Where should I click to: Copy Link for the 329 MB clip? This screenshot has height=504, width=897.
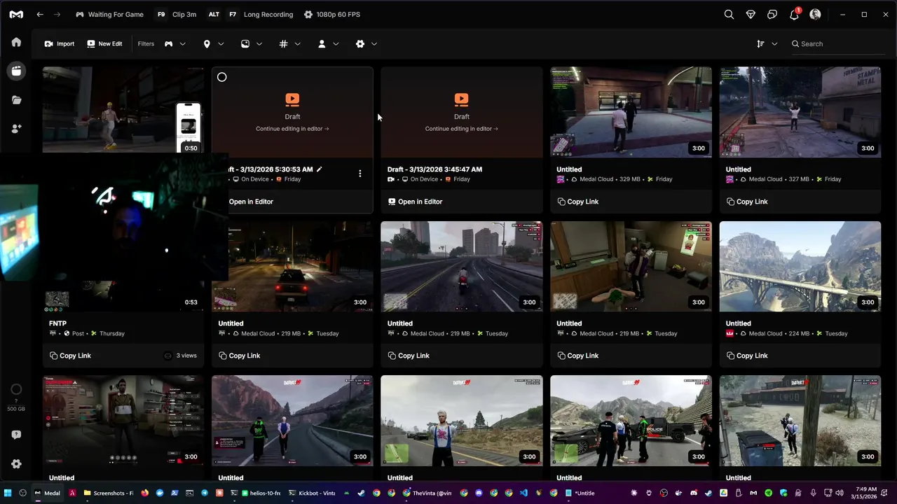[x=578, y=202]
